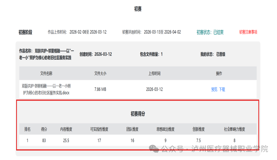Click the ideological score 9
Viewport: 277px width, 160px height.
tap(165, 141)
